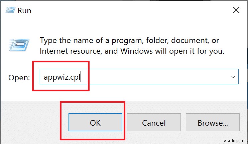248x144 pixels.
Task: Click the "Open:" label
Action: [x=19, y=77]
